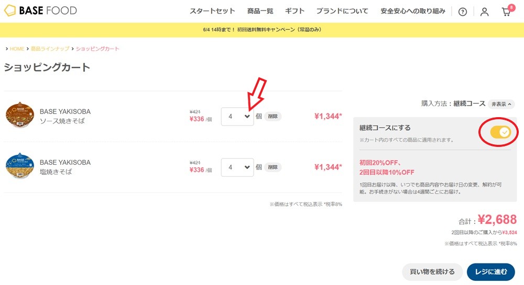Click ¥1,344 subtotal of 塩焼きそば

tap(328, 167)
